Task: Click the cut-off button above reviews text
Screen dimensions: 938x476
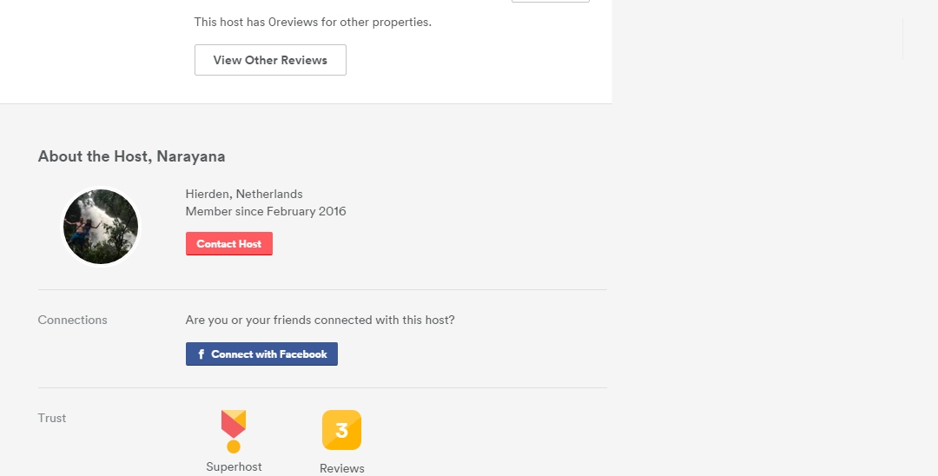Action: (550, 1)
